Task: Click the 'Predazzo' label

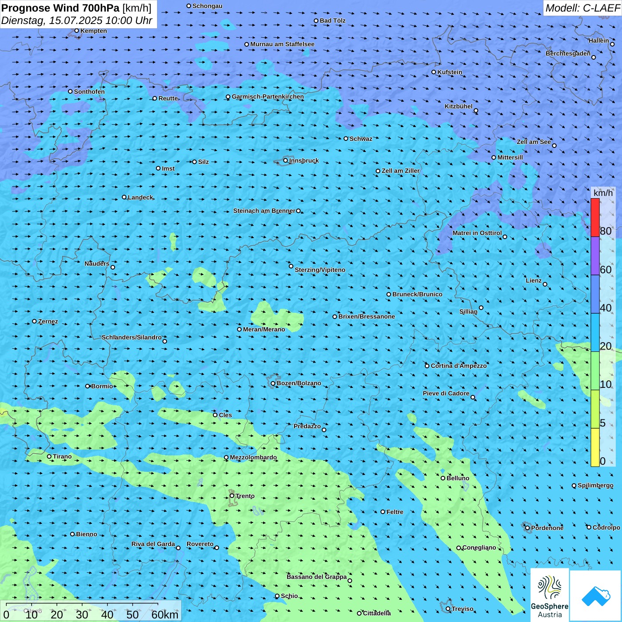Action: (307, 426)
